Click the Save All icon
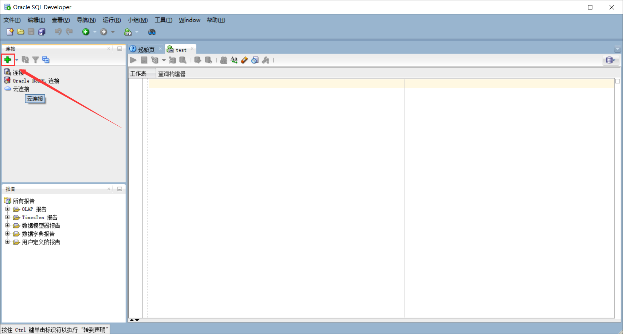623x334 pixels. (42, 32)
